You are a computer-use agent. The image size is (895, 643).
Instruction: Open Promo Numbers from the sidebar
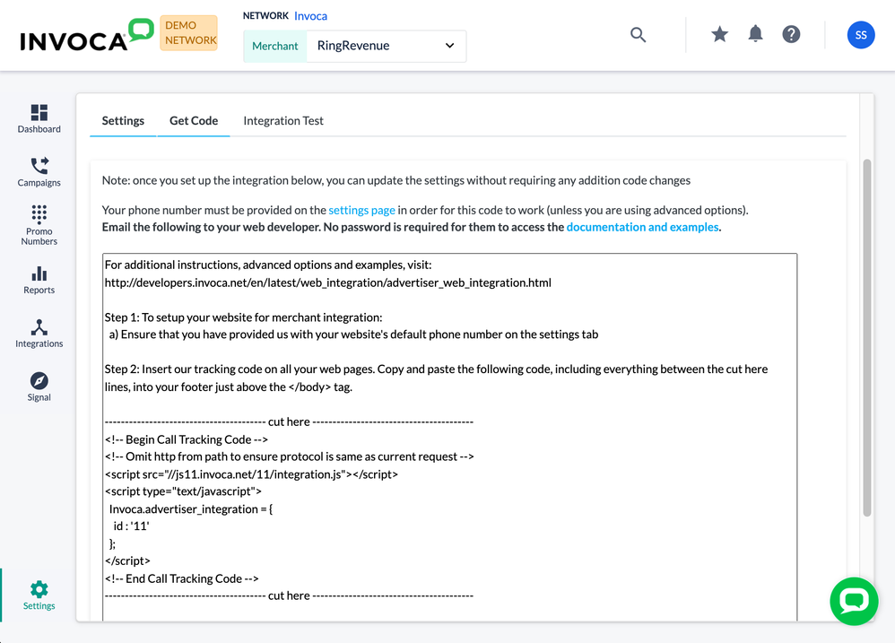39,225
